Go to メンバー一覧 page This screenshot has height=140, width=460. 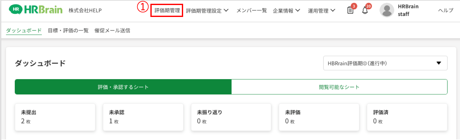tap(252, 10)
